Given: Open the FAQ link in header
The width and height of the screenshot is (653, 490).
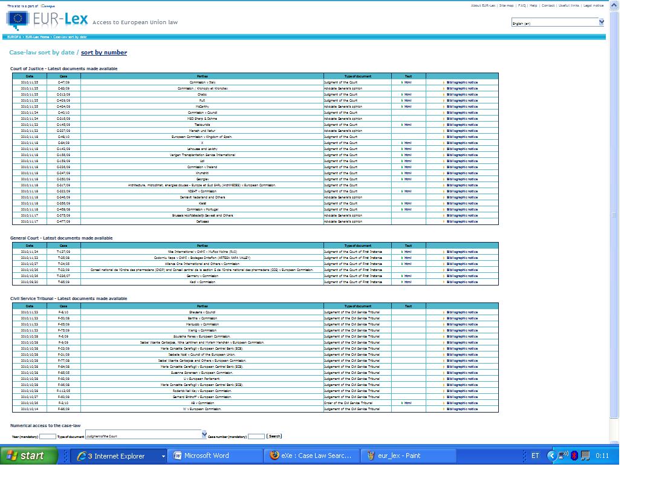Looking at the screenshot, I should click(x=522, y=5).
